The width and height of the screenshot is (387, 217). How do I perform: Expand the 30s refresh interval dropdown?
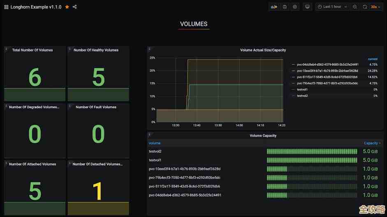click(375, 7)
